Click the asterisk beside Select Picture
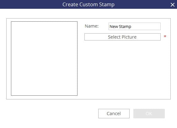This screenshot has height=128, width=177. [x=165, y=36]
